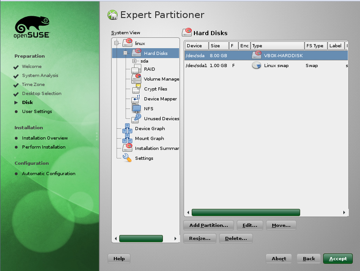Click the System View horizontal scrollbar
This screenshot has height=271, width=360.
click(141, 239)
